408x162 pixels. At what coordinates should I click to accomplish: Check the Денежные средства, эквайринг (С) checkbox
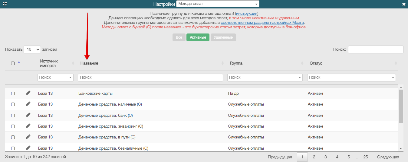[13, 126]
